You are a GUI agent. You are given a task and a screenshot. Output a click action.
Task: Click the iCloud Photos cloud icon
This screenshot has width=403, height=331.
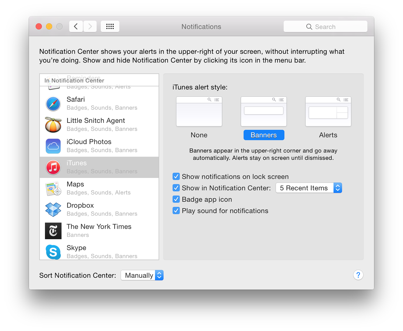tap(53, 146)
